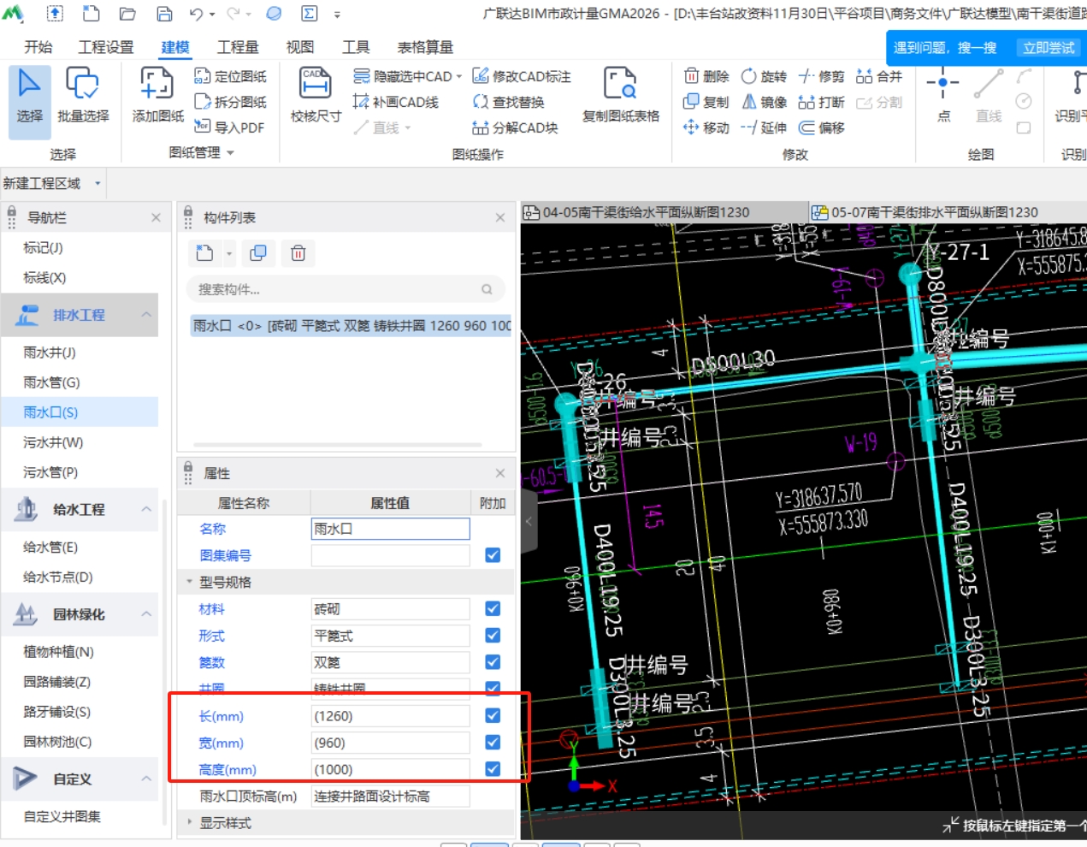Click the 旋转 tool

[764, 76]
